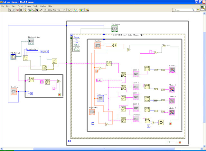Image resolution: width=206 pixels, height=151 pixels.
Task: Open the Window menu
Action: coord(43,6)
